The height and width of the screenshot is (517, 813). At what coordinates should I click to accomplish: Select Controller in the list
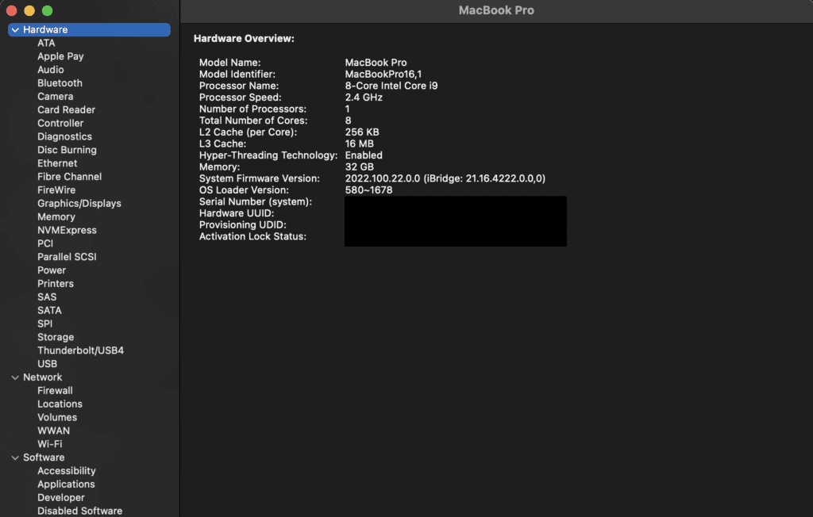60,123
